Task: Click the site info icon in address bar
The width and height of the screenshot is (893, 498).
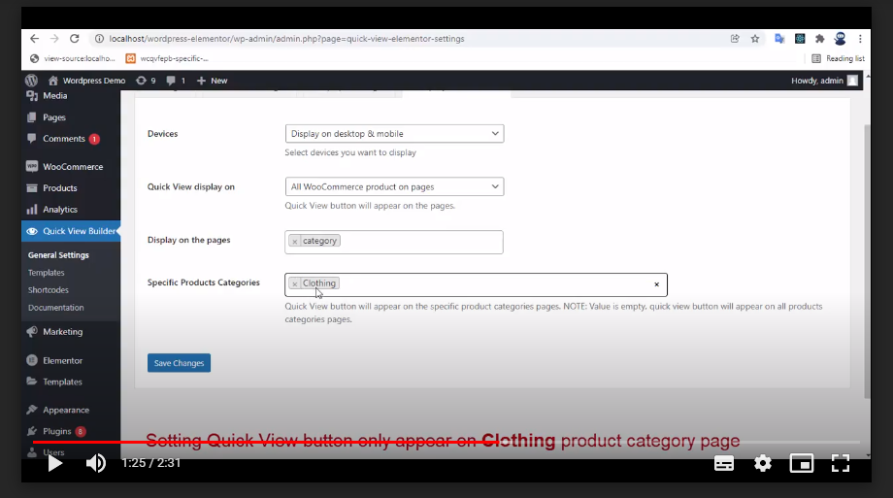Action: coord(99,39)
